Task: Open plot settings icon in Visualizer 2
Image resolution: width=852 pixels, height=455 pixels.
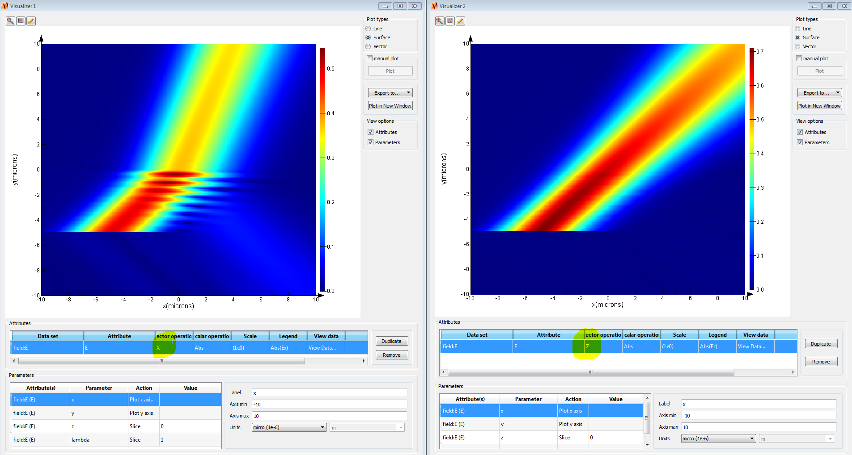Action: point(450,21)
